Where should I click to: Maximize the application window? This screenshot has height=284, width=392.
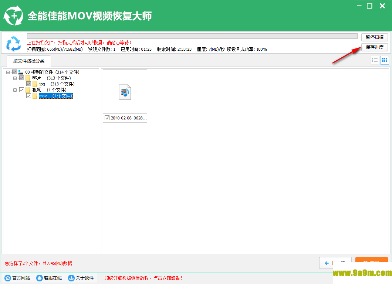(369, 6)
